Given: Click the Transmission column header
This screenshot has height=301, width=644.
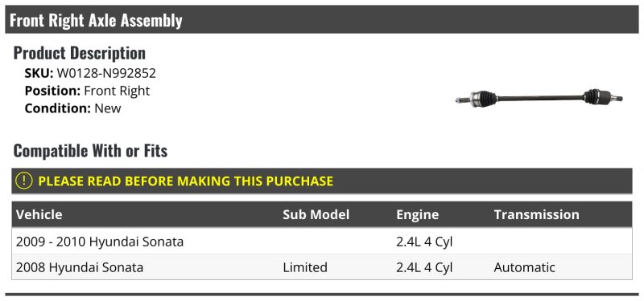Looking at the screenshot, I should (x=536, y=214).
